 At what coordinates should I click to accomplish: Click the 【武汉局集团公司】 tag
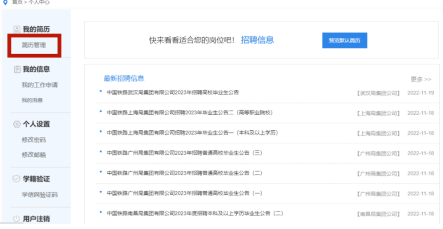(378, 93)
